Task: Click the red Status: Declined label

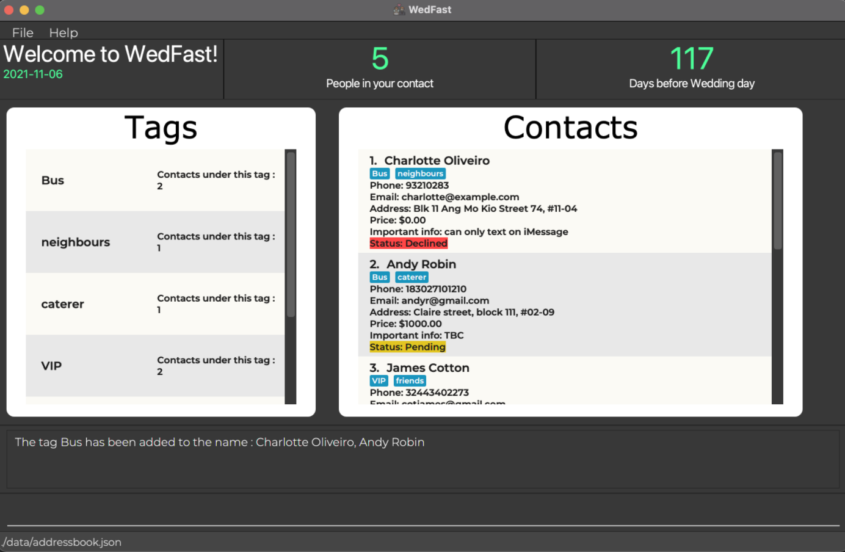Action: 408,243
